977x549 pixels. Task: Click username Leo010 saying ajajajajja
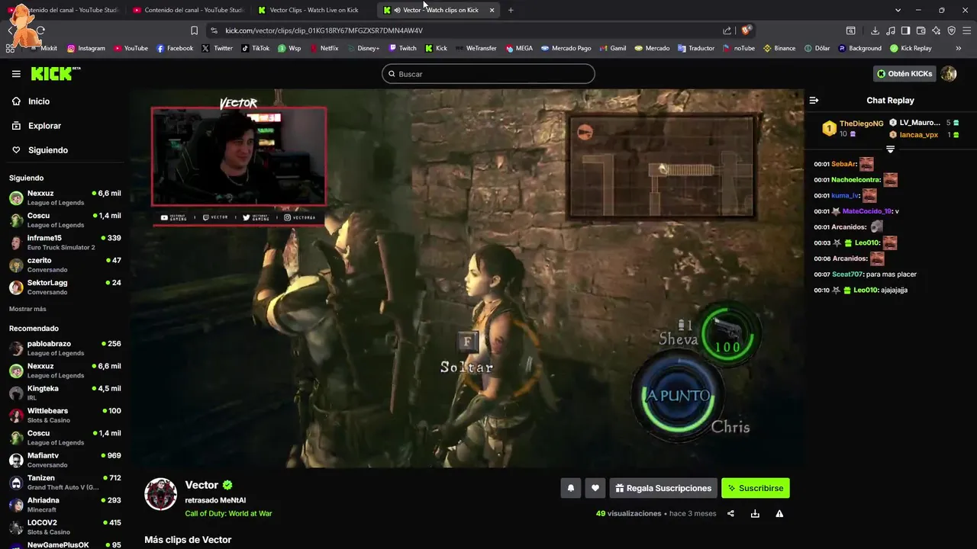coord(864,290)
